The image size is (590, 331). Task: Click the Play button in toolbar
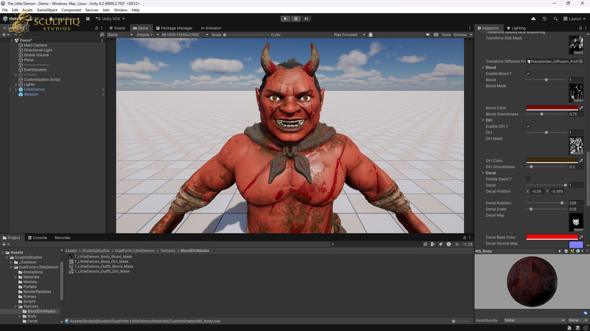[285, 19]
